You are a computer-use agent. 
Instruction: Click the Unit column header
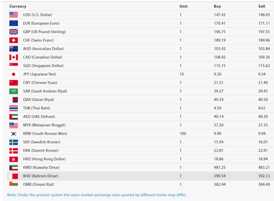[x=183, y=6]
